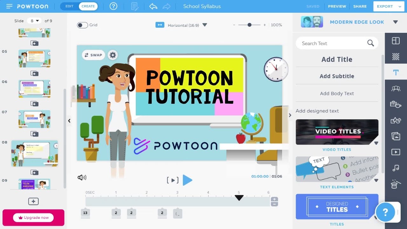This screenshot has height=229, width=407.
Task: Add a new slide with plus button
Action: point(33,201)
